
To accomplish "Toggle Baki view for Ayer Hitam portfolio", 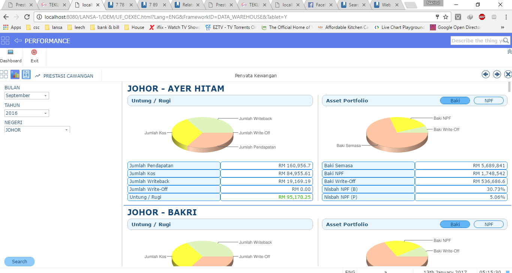I will coord(455,100).
